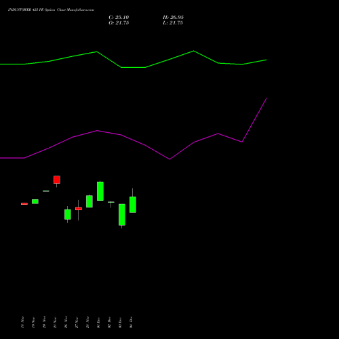Select the green candle for 19 Nov
The image size is (339, 339).
pyautogui.click(x=35, y=201)
